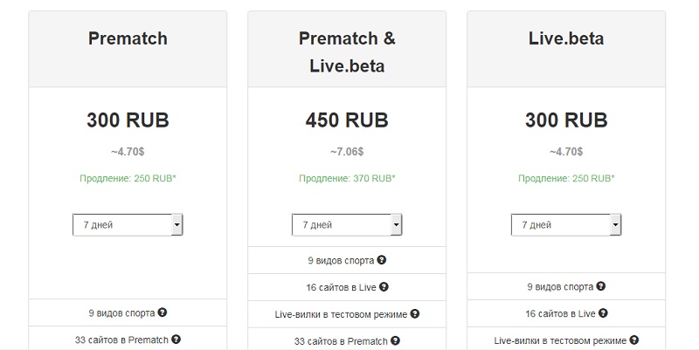The width and height of the screenshot is (699, 350).
Task: Click Prematch renewal price "Продление: 250 RUB"
Action: pyautogui.click(x=128, y=179)
